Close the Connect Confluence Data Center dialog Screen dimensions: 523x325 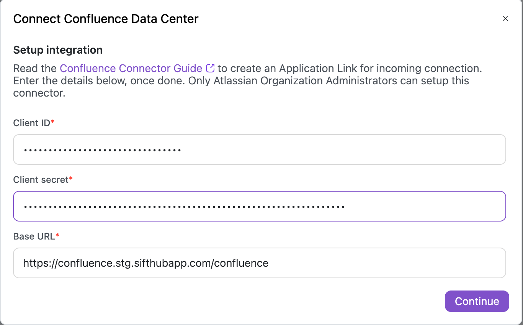point(505,18)
